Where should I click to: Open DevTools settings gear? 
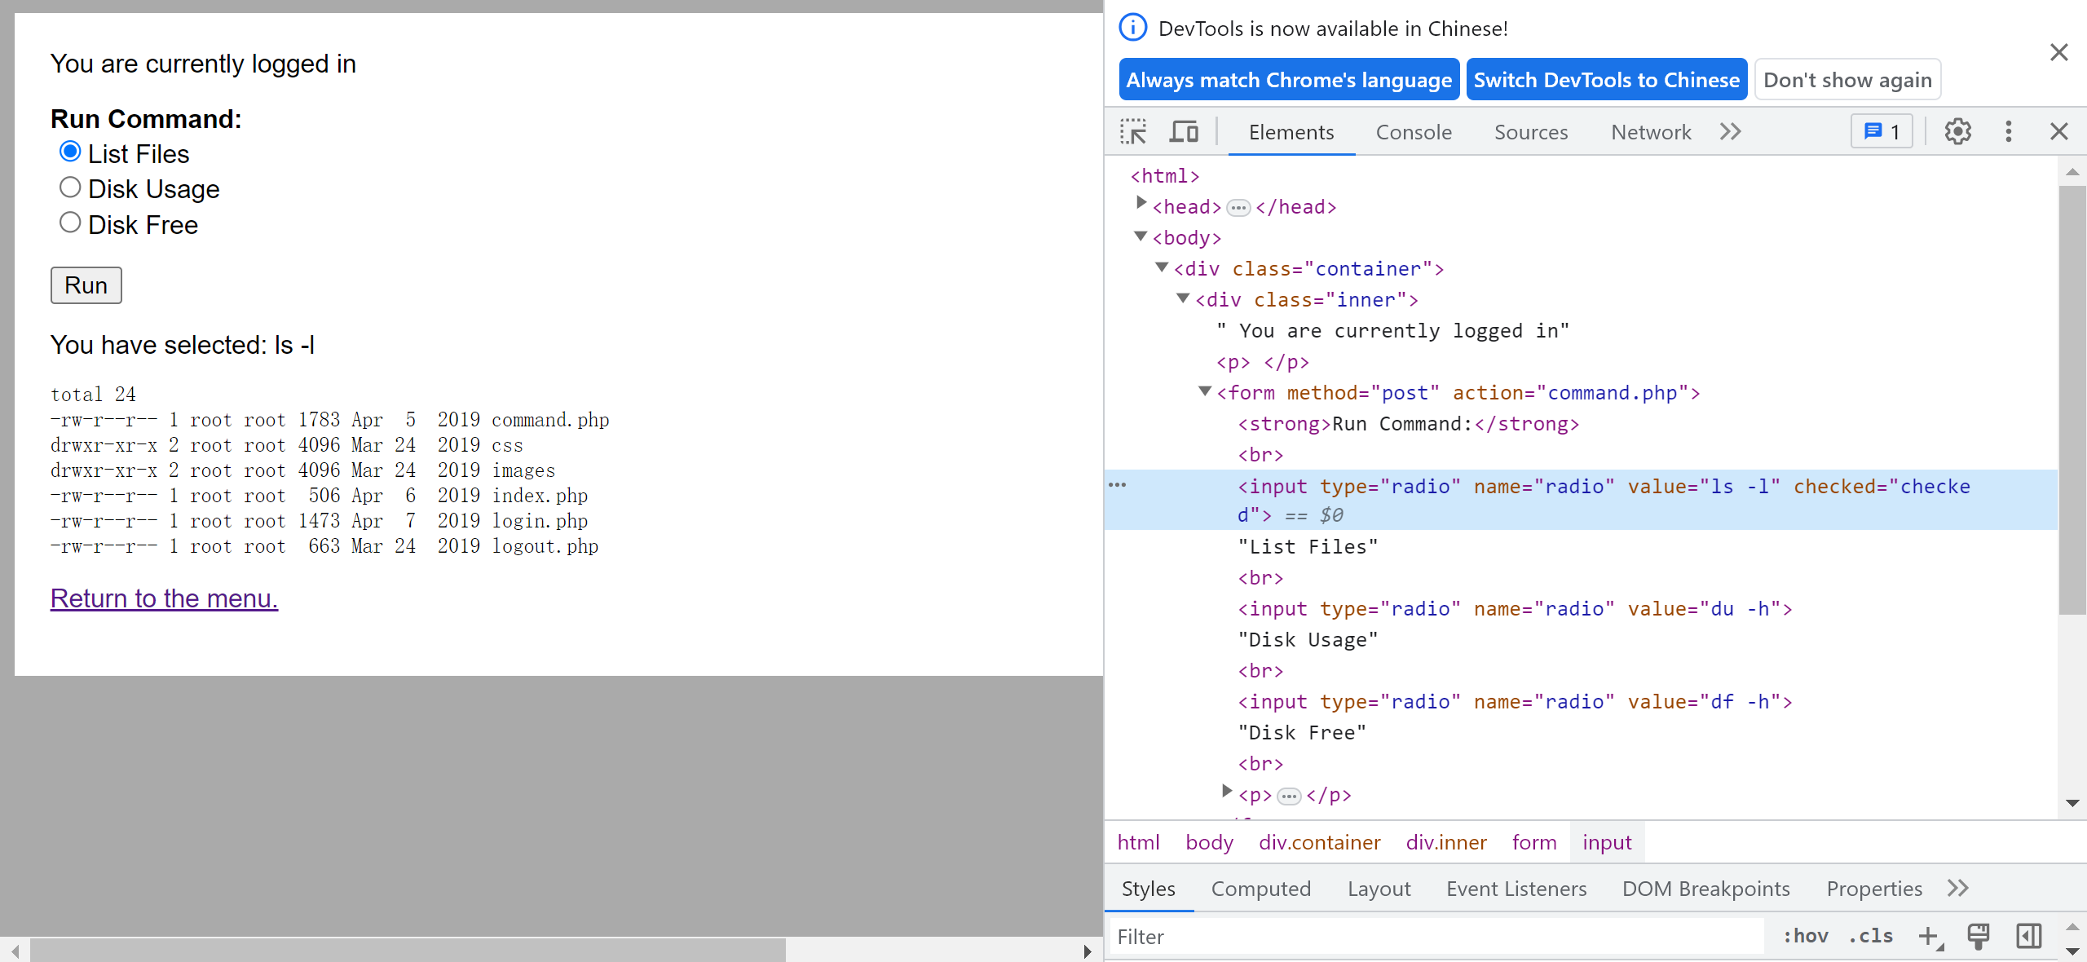[x=1957, y=131]
